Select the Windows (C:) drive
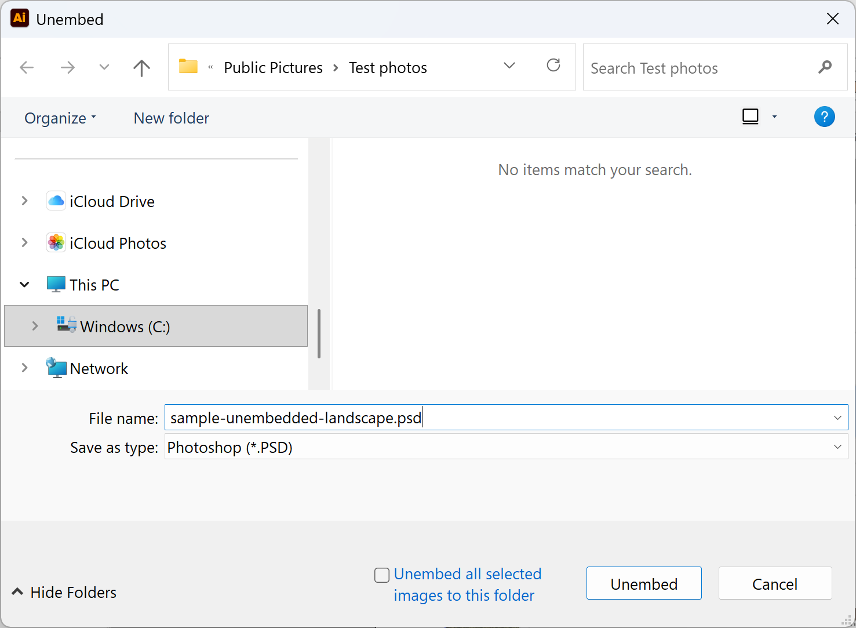This screenshot has width=856, height=628. coord(156,326)
